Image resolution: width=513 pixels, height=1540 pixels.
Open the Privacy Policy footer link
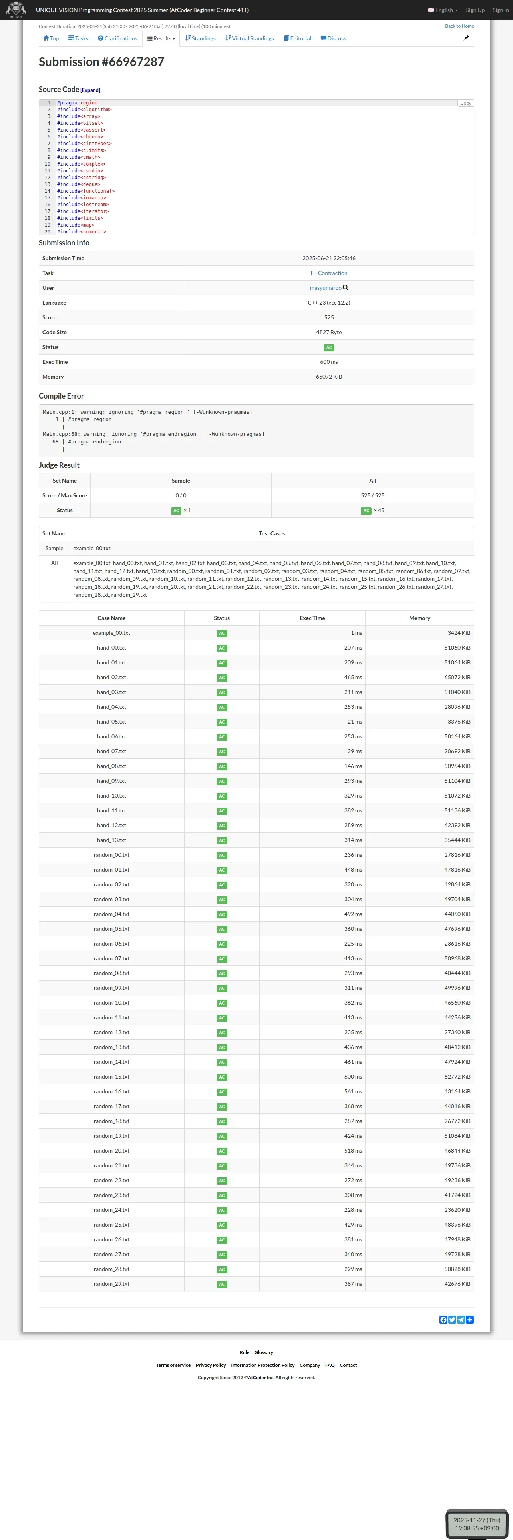click(211, 1365)
